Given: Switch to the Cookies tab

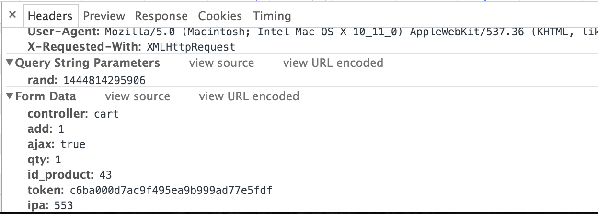Looking at the screenshot, I should click(x=220, y=16).
